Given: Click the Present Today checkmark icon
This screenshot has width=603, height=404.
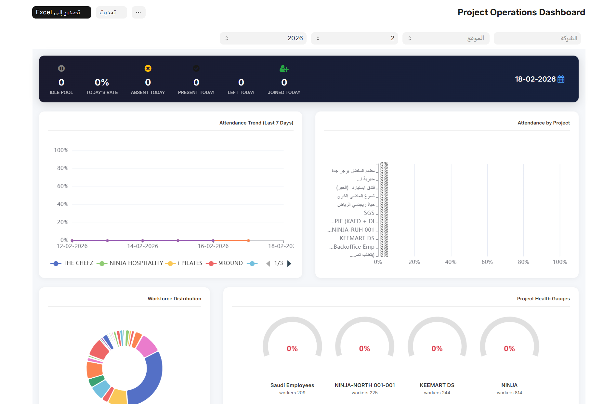Looking at the screenshot, I should [x=196, y=68].
